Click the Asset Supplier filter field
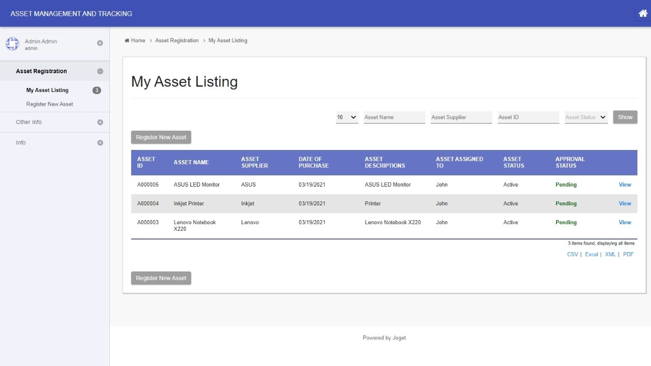The height and width of the screenshot is (366, 651). (x=461, y=117)
